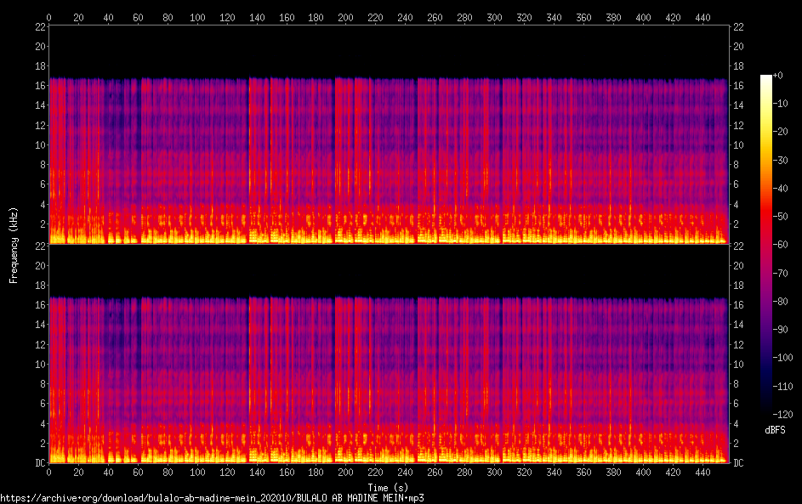The height and width of the screenshot is (504, 802).
Task: Click the "-30" color scale label
Action: tap(780, 160)
